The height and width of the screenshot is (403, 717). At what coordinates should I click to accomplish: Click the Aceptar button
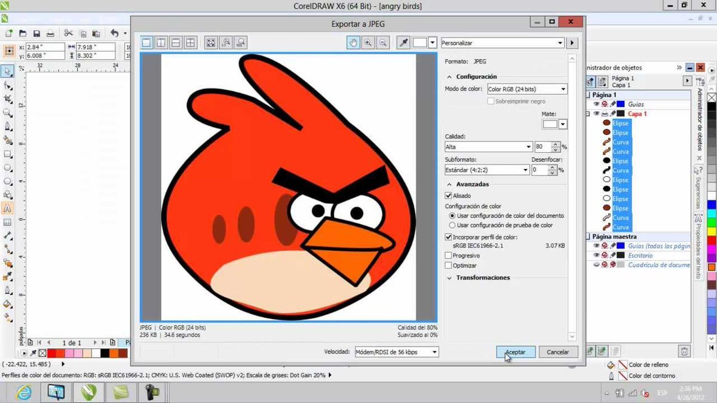tap(516, 352)
